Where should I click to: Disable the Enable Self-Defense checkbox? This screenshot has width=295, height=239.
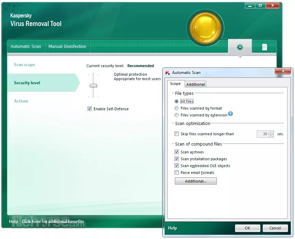pyautogui.click(x=89, y=109)
